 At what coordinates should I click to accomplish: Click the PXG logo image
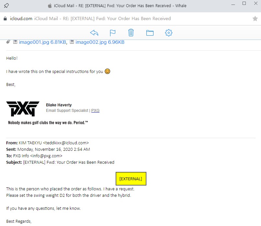23,109
